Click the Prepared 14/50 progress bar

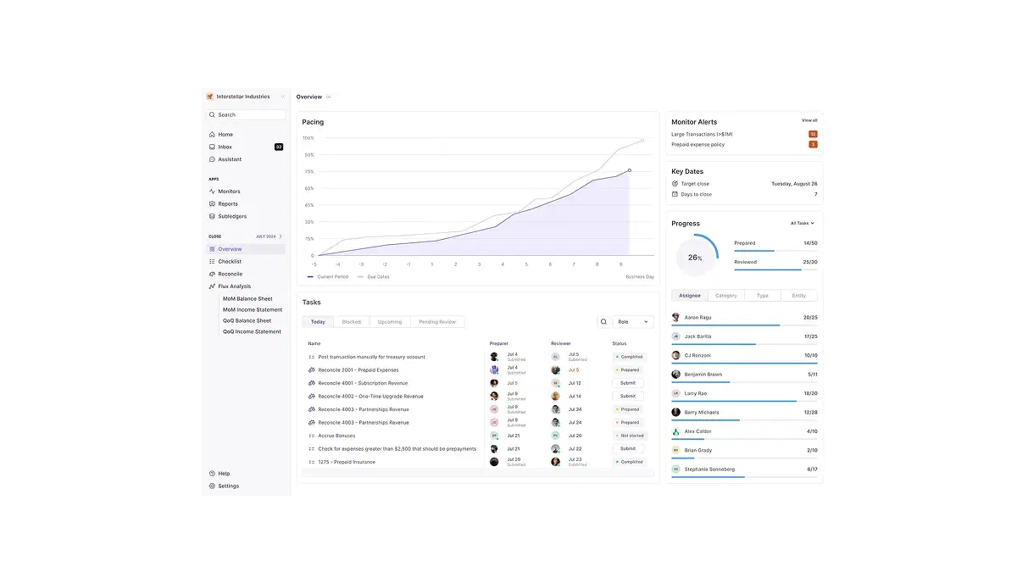pos(775,251)
